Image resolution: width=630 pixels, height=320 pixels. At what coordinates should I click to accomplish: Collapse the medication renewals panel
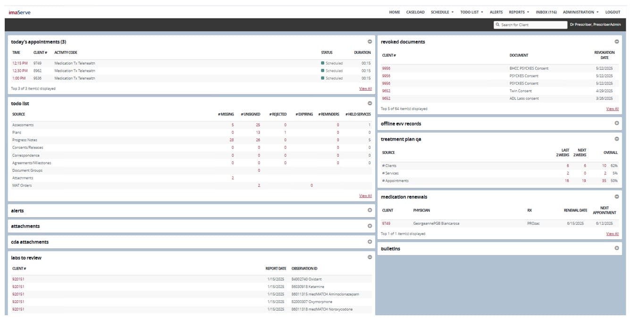pos(616,196)
